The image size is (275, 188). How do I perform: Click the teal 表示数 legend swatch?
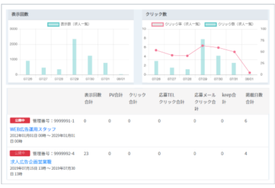(x=53, y=24)
